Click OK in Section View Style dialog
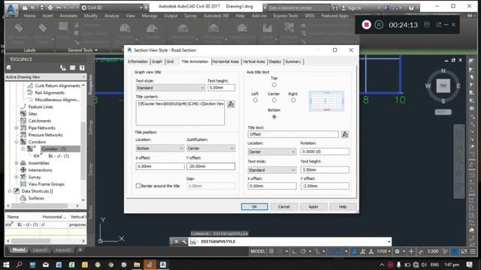Image resolution: width=481 pixels, height=270 pixels. (254, 207)
